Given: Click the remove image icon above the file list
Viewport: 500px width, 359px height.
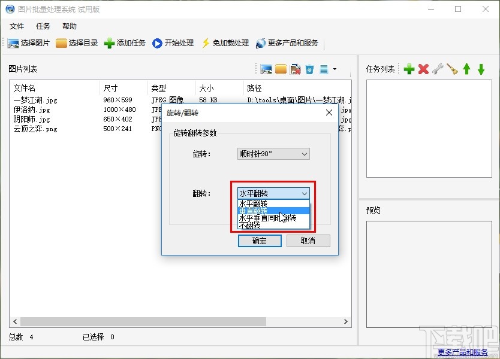Looking at the screenshot, I should pyautogui.click(x=296, y=69).
